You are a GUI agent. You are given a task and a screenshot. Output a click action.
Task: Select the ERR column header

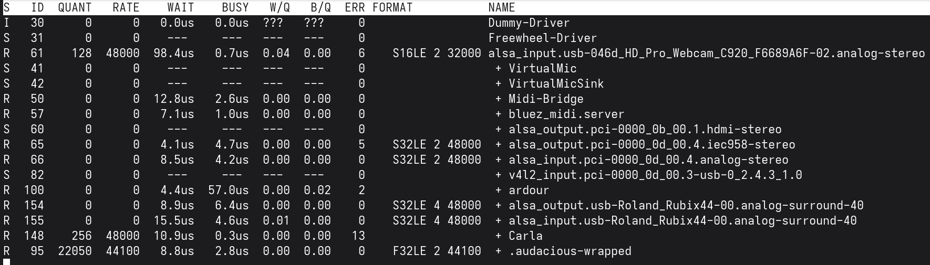355,8
